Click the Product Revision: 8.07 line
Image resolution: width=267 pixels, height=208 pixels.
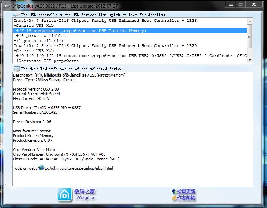tap(33, 140)
